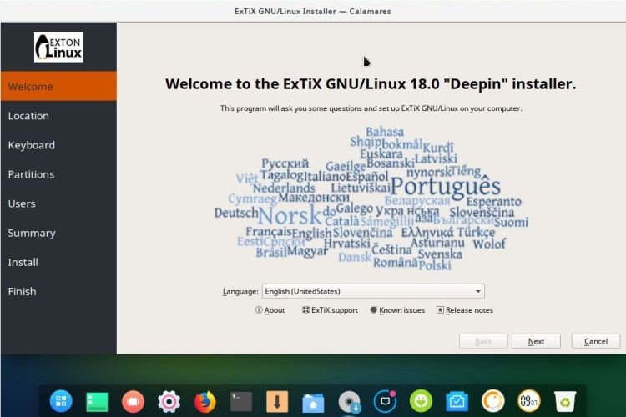Click the "Language:" label

coord(240,292)
